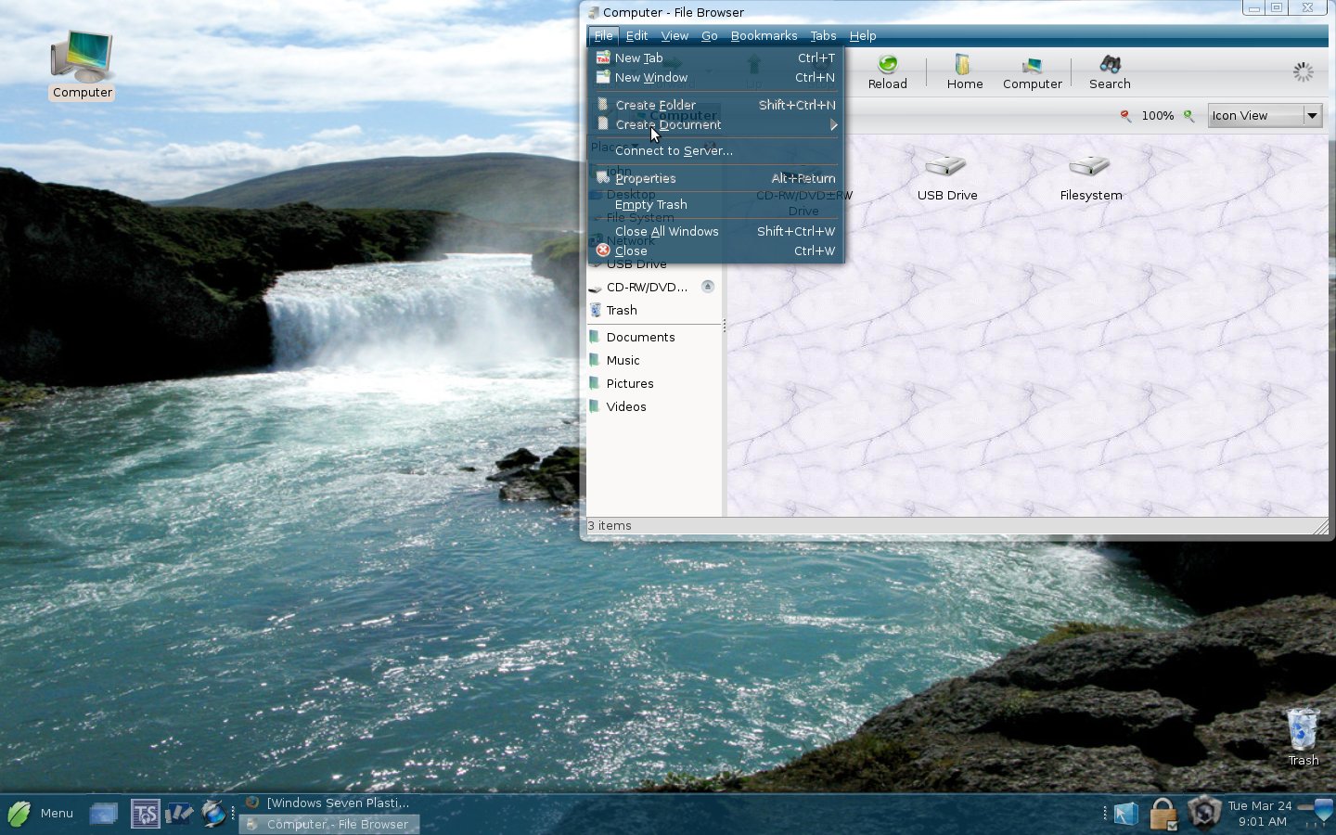Click the zoom out magnifier icon

(1125, 116)
